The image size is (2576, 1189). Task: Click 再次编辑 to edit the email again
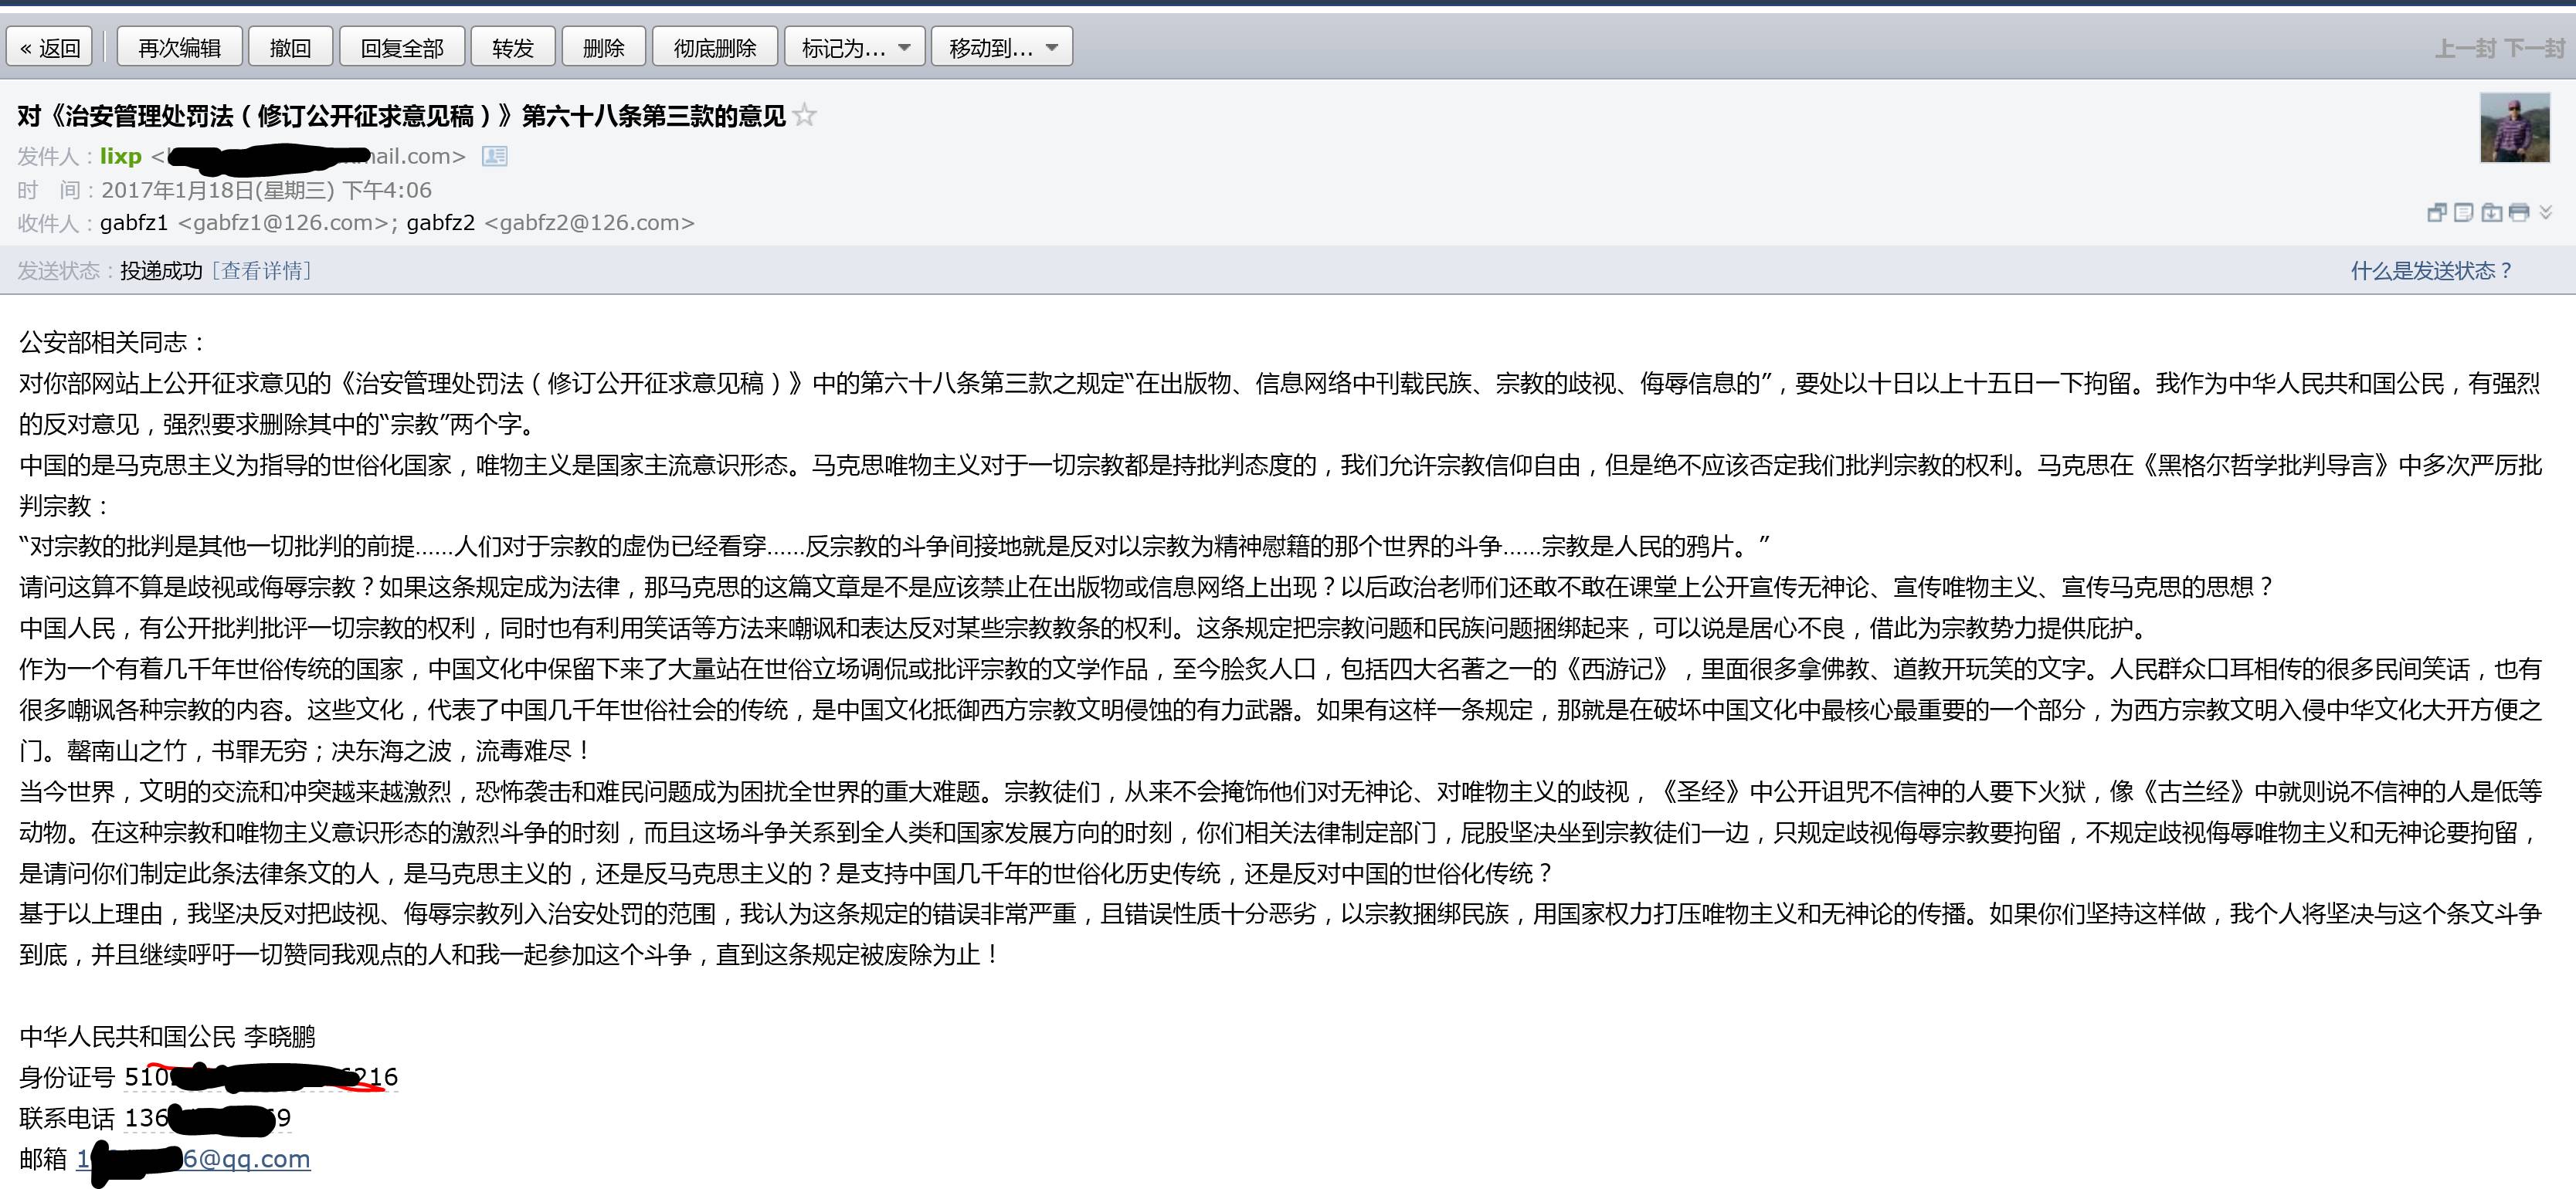pyautogui.click(x=179, y=45)
